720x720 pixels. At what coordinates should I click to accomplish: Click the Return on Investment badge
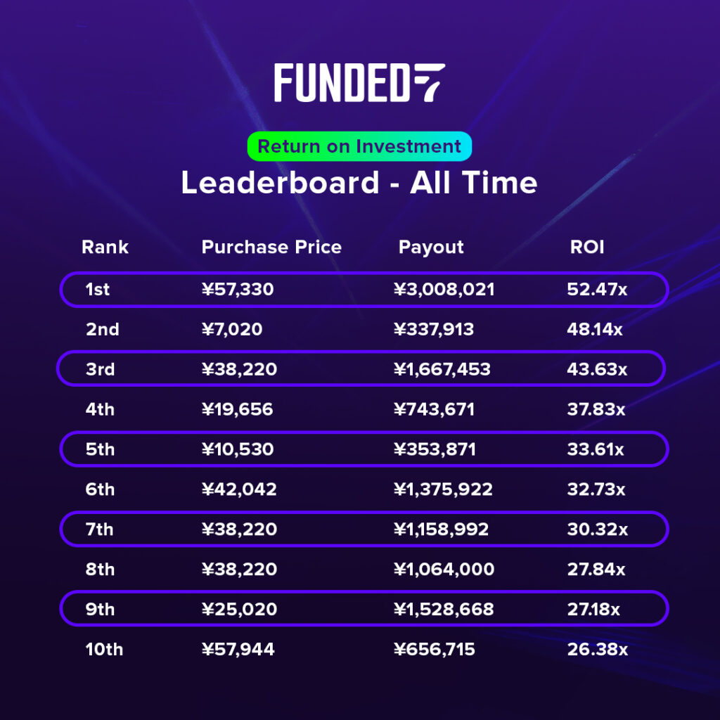coord(359,146)
